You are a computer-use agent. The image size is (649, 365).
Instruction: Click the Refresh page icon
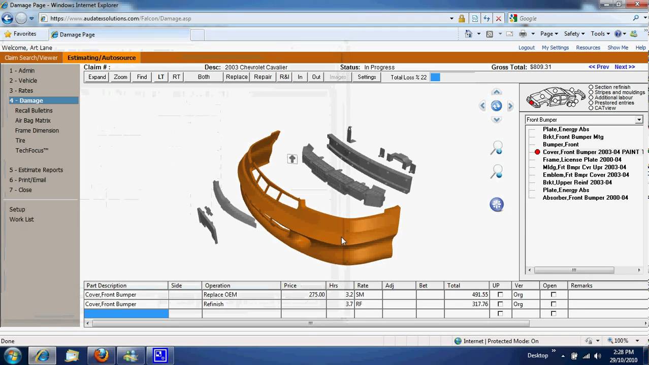click(x=486, y=18)
